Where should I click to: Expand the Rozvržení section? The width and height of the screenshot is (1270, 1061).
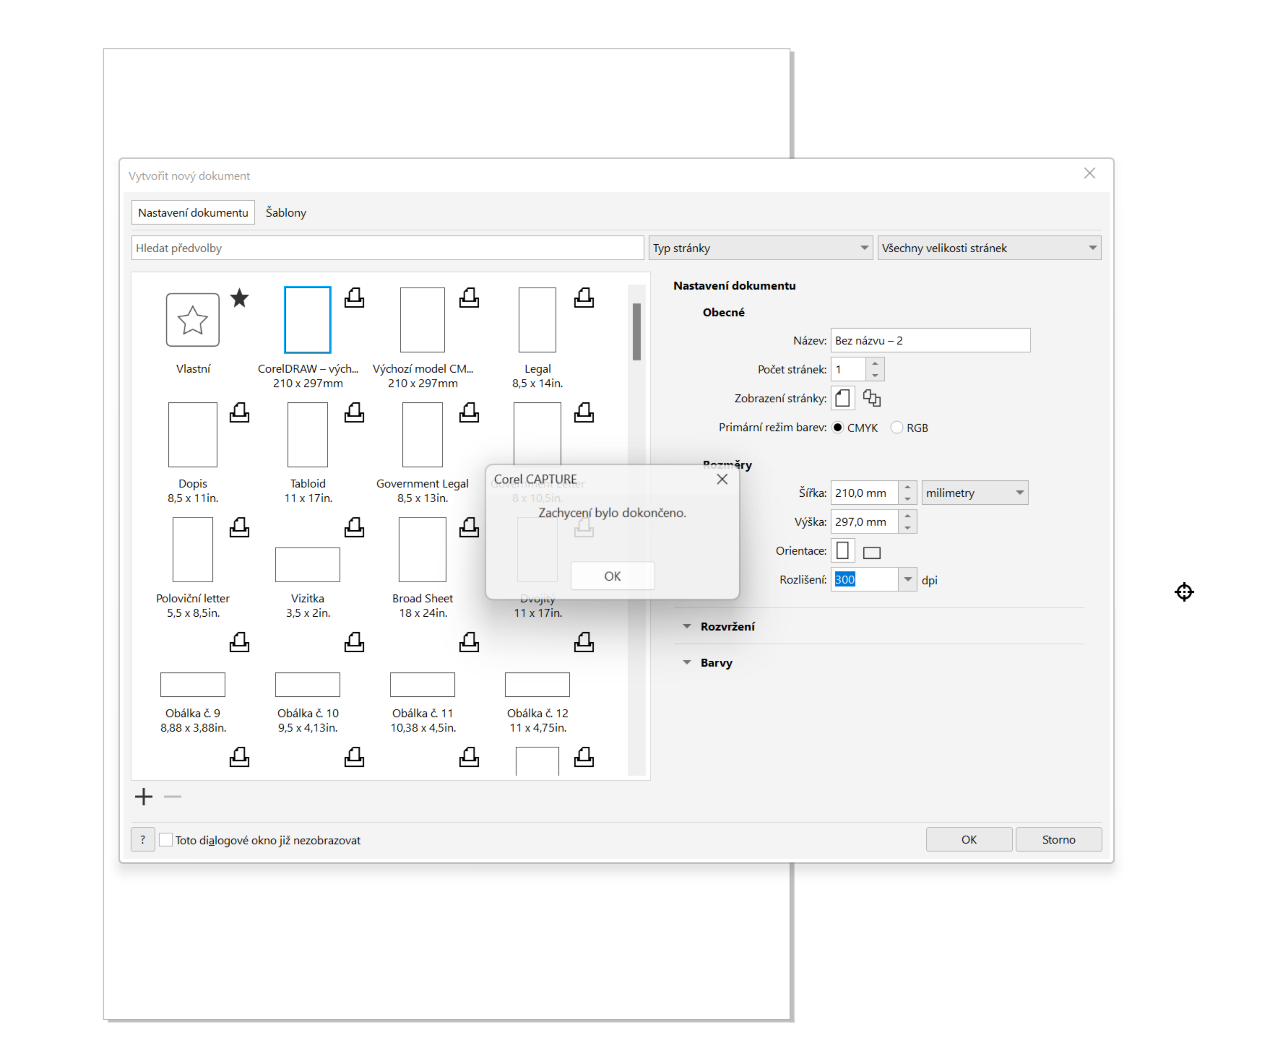[727, 626]
